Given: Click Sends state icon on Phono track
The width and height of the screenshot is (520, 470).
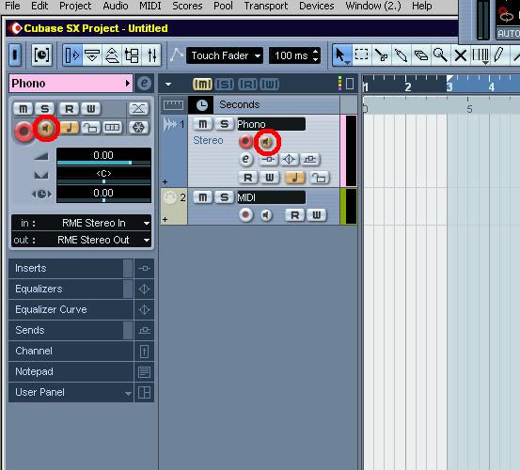Looking at the screenshot, I should (x=309, y=160).
